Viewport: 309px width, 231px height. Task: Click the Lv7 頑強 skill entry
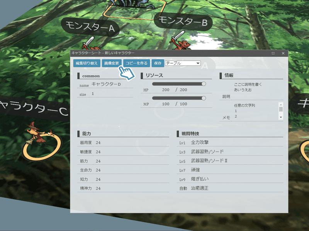click(230, 170)
